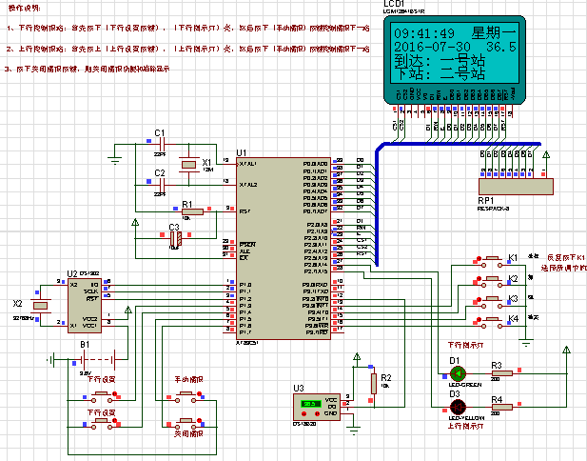
Task: Select the ground symbol below U3
Action: pos(353,430)
